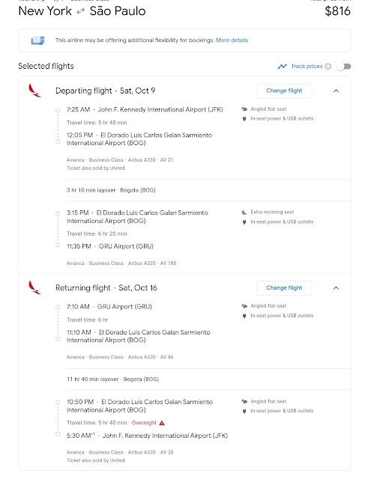Image resolution: width=365 pixels, height=479 pixels.
Task: Click the Avianca logo on returning flight
Action: click(34, 287)
